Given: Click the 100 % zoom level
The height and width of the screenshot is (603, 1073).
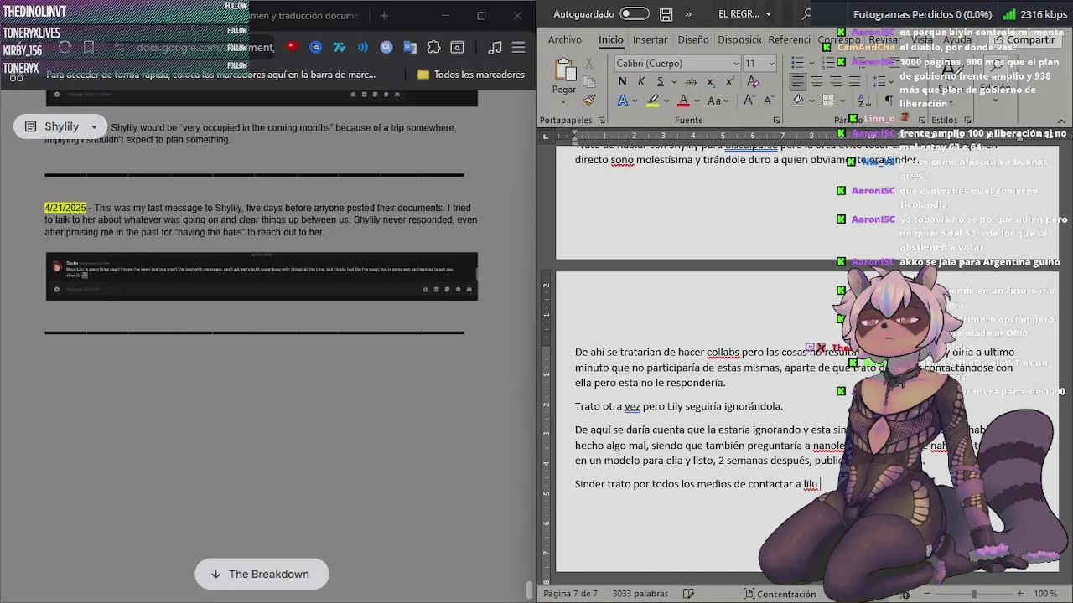Looking at the screenshot, I should tap(1045, 594).
